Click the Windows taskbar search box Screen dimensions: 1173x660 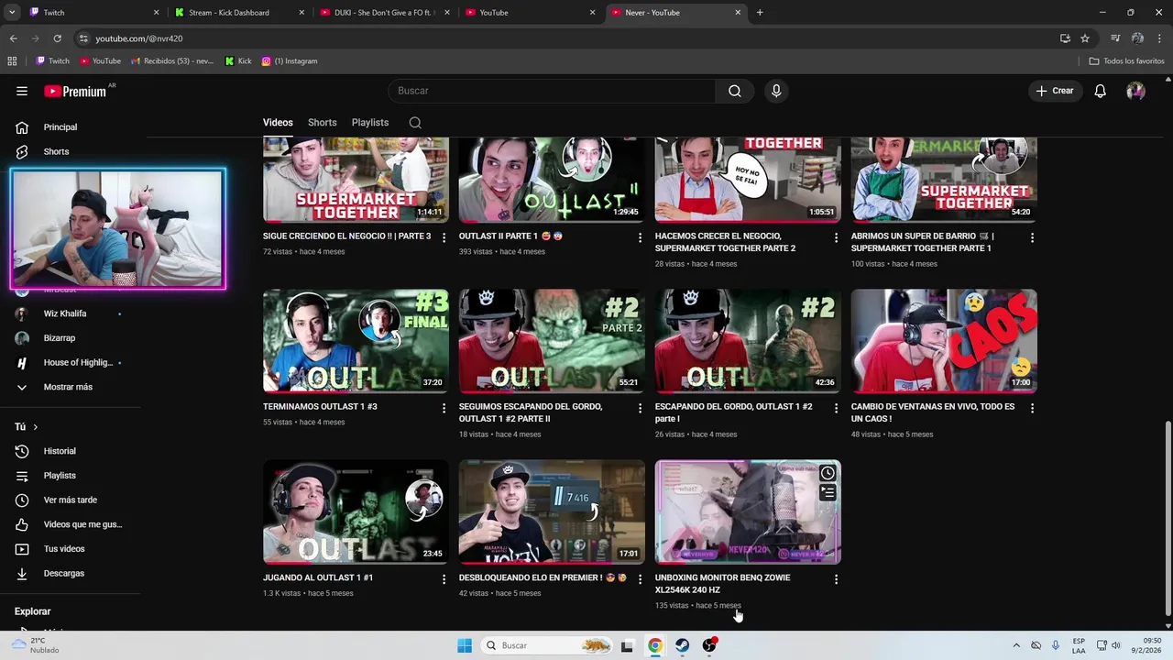click(546, 645)
